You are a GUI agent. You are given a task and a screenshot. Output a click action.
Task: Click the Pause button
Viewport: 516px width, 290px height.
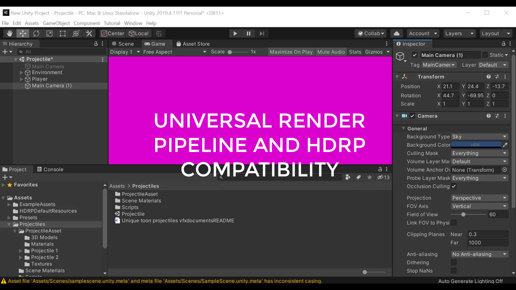248,33
